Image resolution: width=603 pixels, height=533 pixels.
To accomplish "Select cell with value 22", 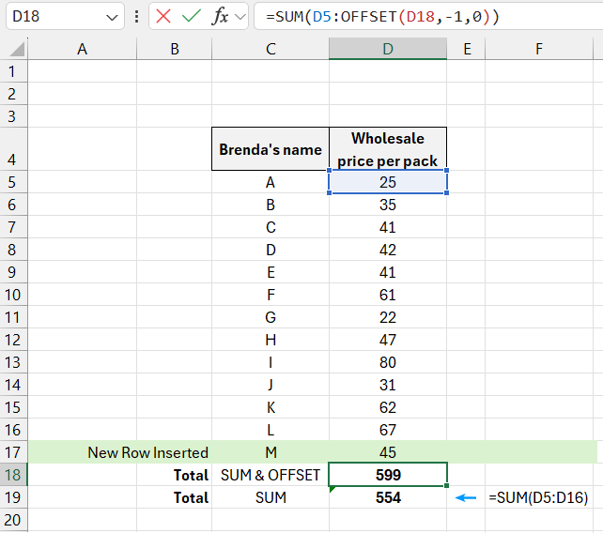I will [388, 317].
